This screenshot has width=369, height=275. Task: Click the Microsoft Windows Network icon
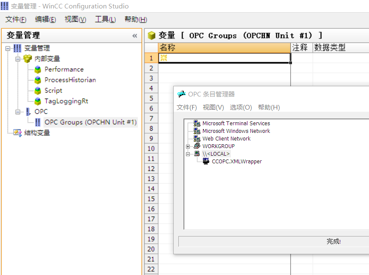click(197, 131)
